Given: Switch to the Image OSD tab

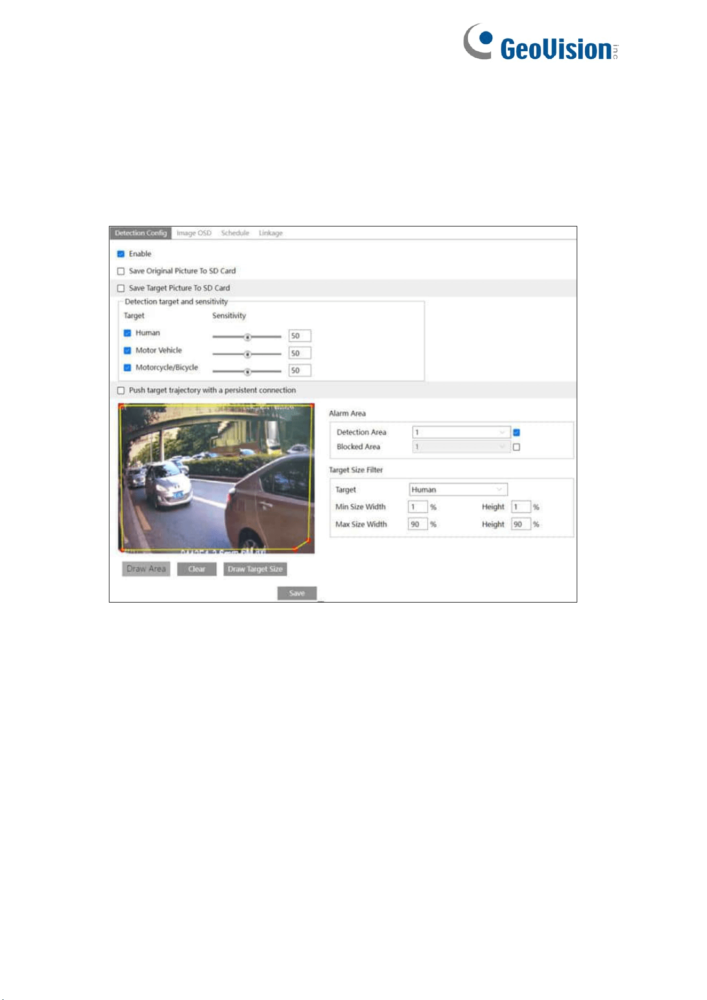Looking at the screenshot, I should point(194,233).
